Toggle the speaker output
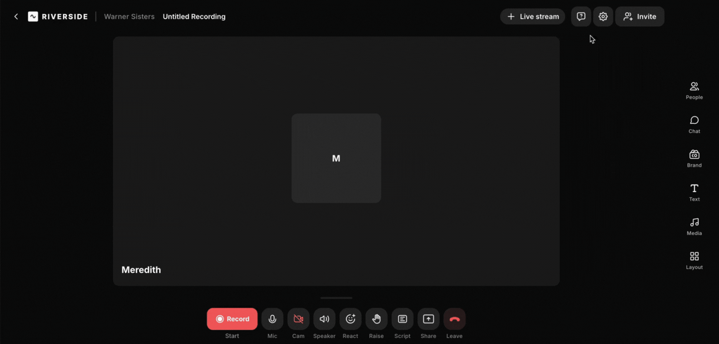Image resolution: width=719 pixels, height=344 pixels. point(324,319)
